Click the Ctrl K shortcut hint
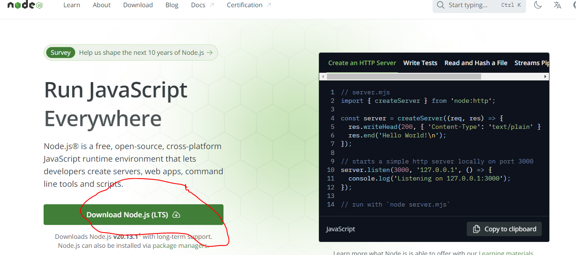 (x=511, y=5)
